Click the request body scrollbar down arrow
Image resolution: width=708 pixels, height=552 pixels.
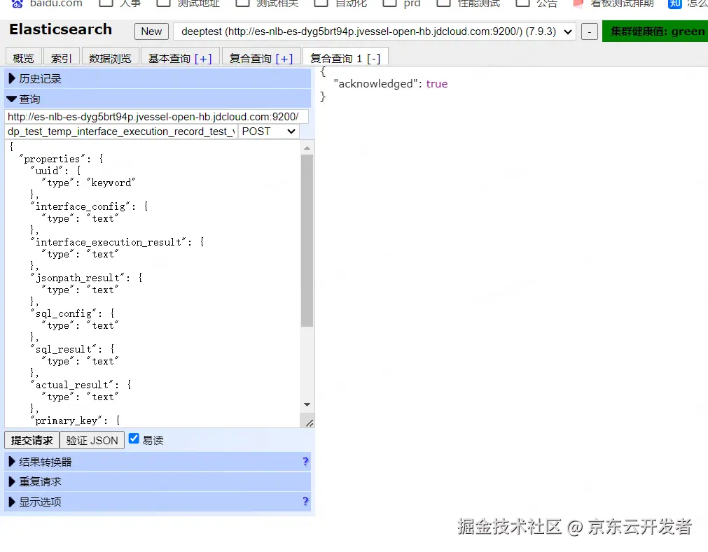(x=307, y=404)
